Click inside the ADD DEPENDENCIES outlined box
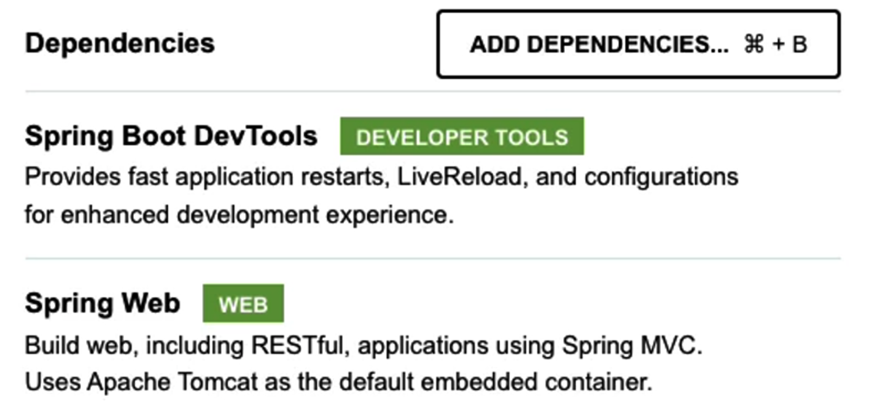The width and height of the screenshot is (888, 404). point(637,43)
